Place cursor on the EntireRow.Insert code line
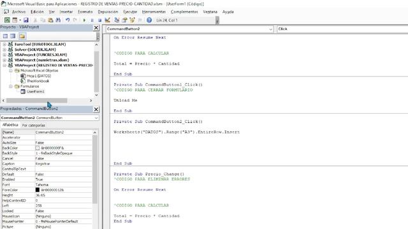 177,132
